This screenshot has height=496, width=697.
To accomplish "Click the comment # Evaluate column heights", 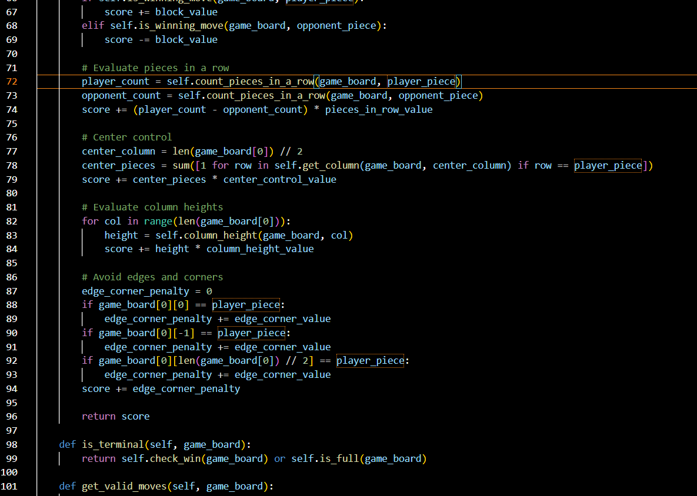I will 150,207.
